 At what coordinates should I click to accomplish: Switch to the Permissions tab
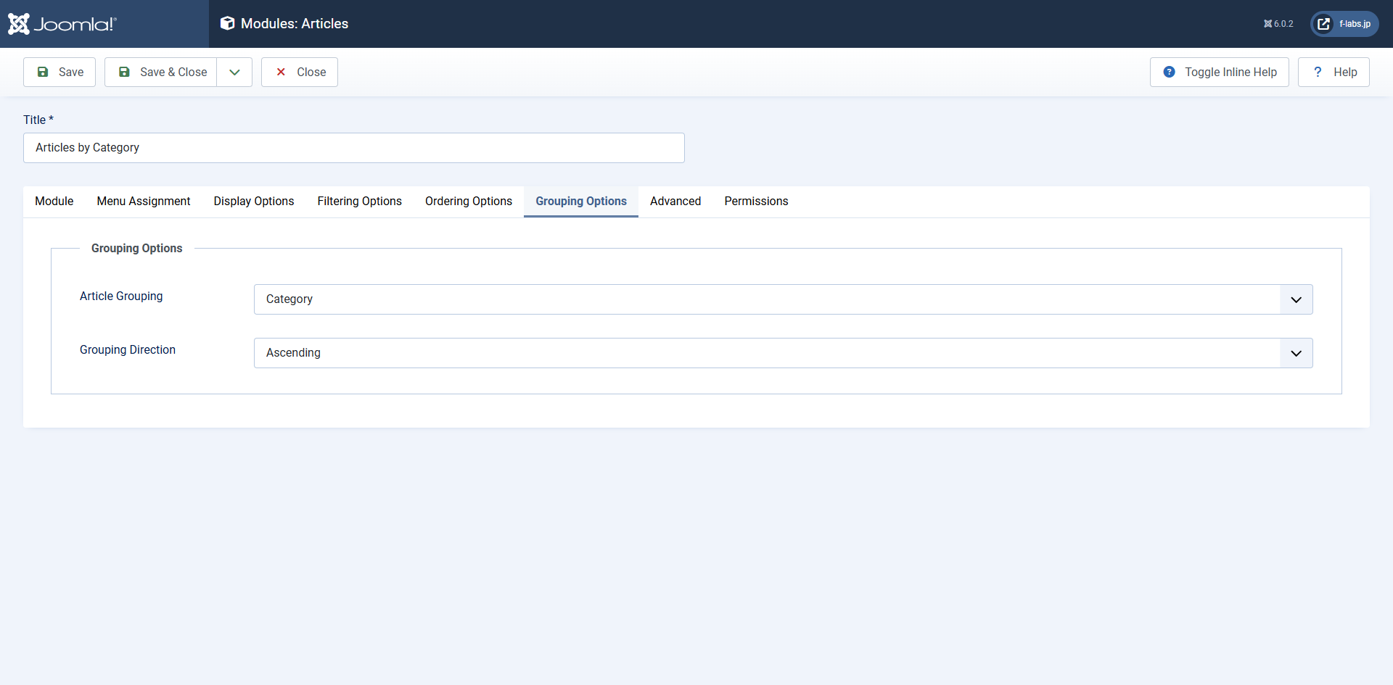756,202
